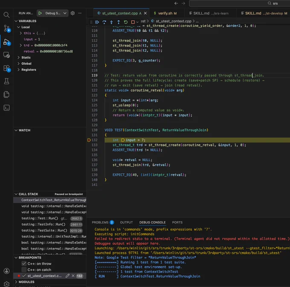Select the input = 1 variable
Screen dimensions: 290x287
tap(50, 39)
